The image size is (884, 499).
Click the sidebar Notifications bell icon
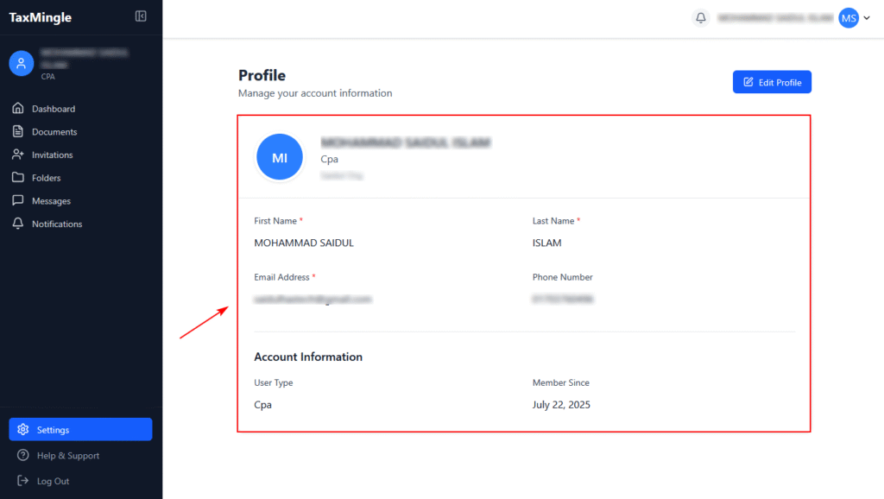tap(17, 224)
